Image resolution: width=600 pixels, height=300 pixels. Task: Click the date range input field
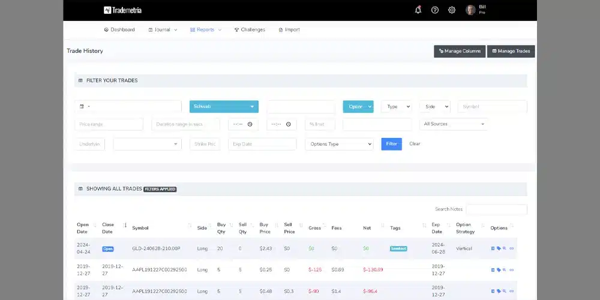[128, 106]
